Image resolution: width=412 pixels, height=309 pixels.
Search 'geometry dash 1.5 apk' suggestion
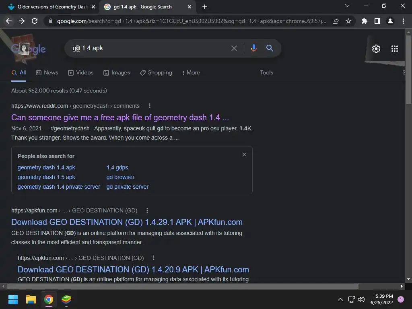[x=46, y=177]
